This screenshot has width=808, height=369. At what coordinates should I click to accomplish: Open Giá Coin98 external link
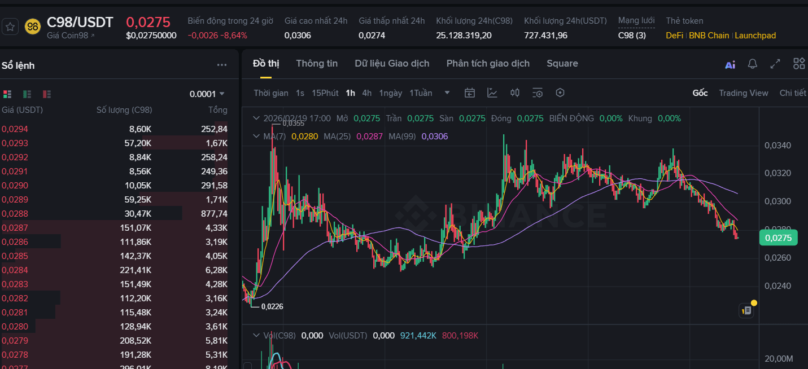point(71,36)
